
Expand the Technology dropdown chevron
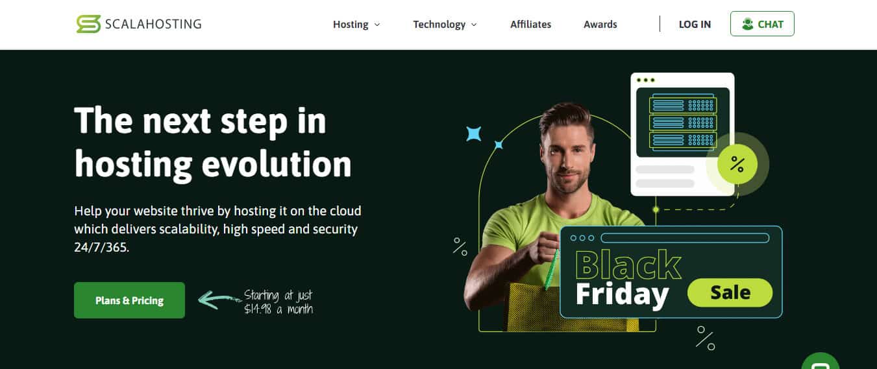[x=474, y=25]
